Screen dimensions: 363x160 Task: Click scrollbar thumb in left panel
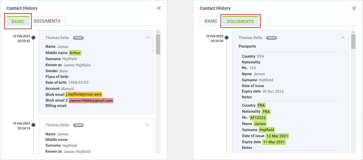[158, 44]
